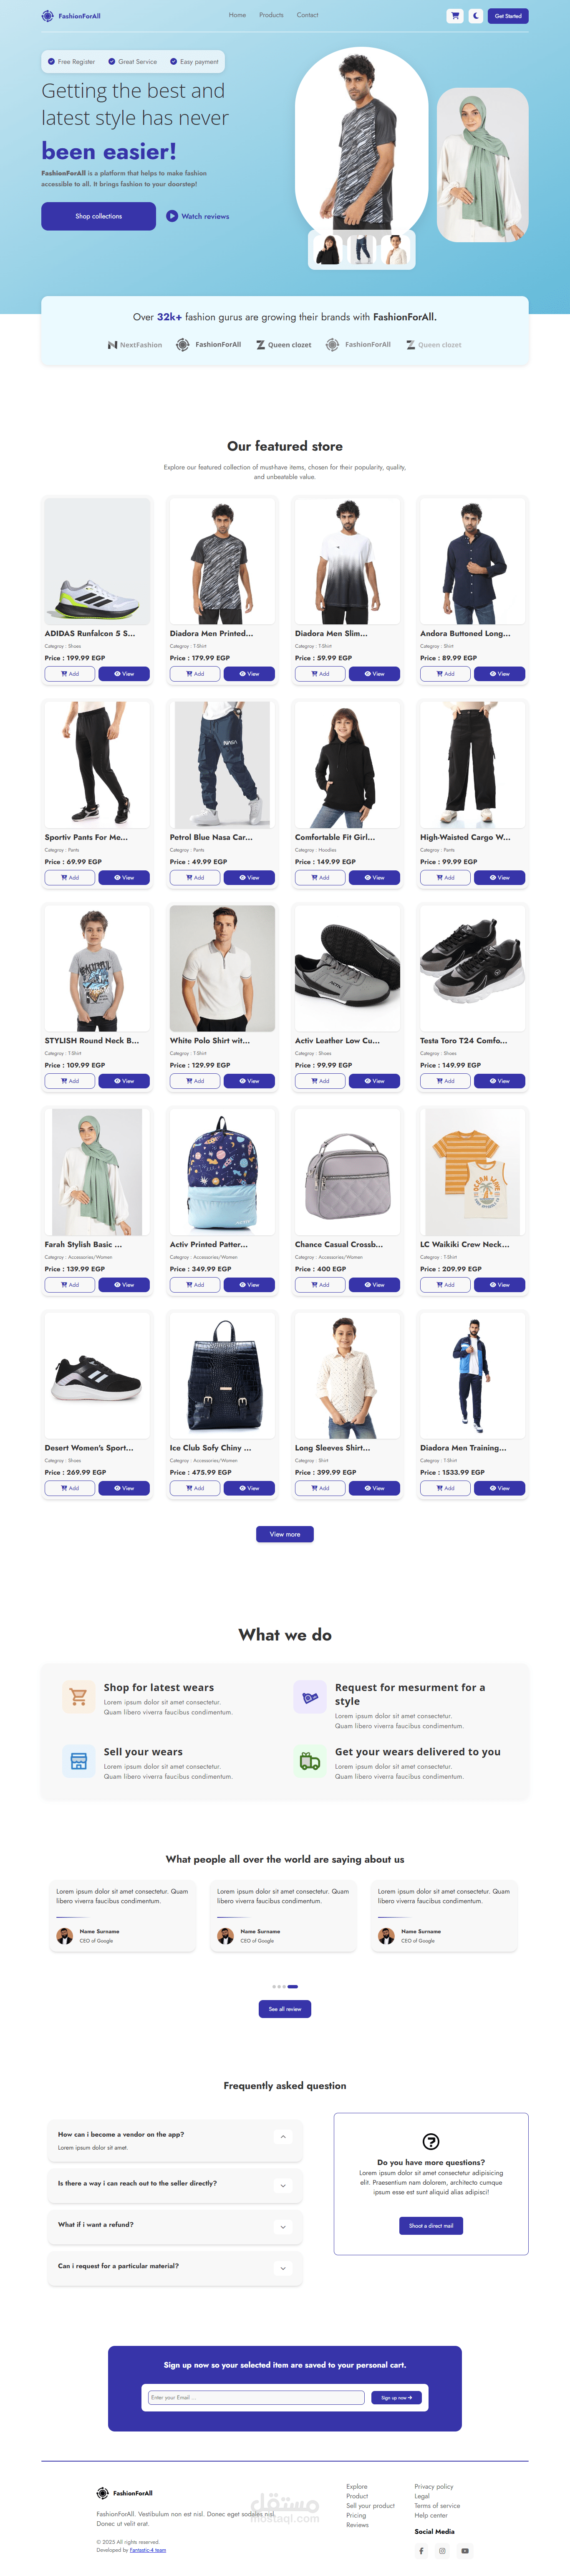Open the Instagram social media icon
570x2576 pixels.
pyautogui.click(x=442, y=2550)
